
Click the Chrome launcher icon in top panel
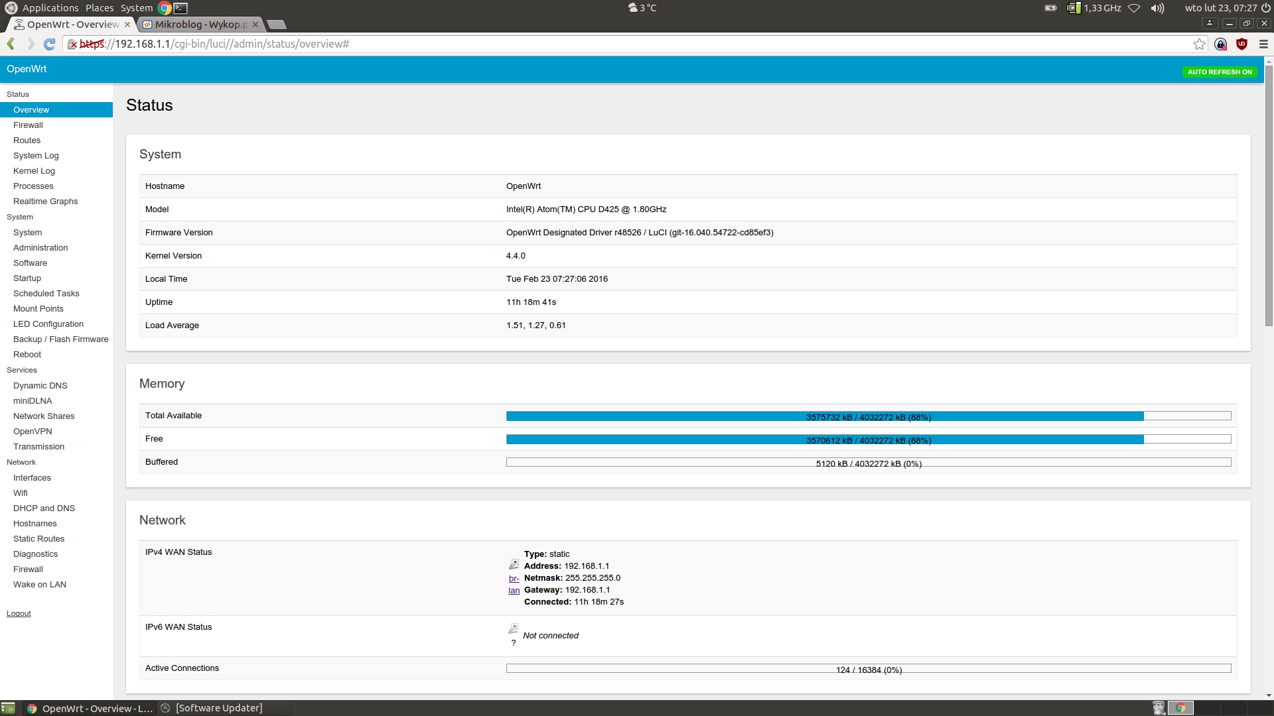[165, 8]
